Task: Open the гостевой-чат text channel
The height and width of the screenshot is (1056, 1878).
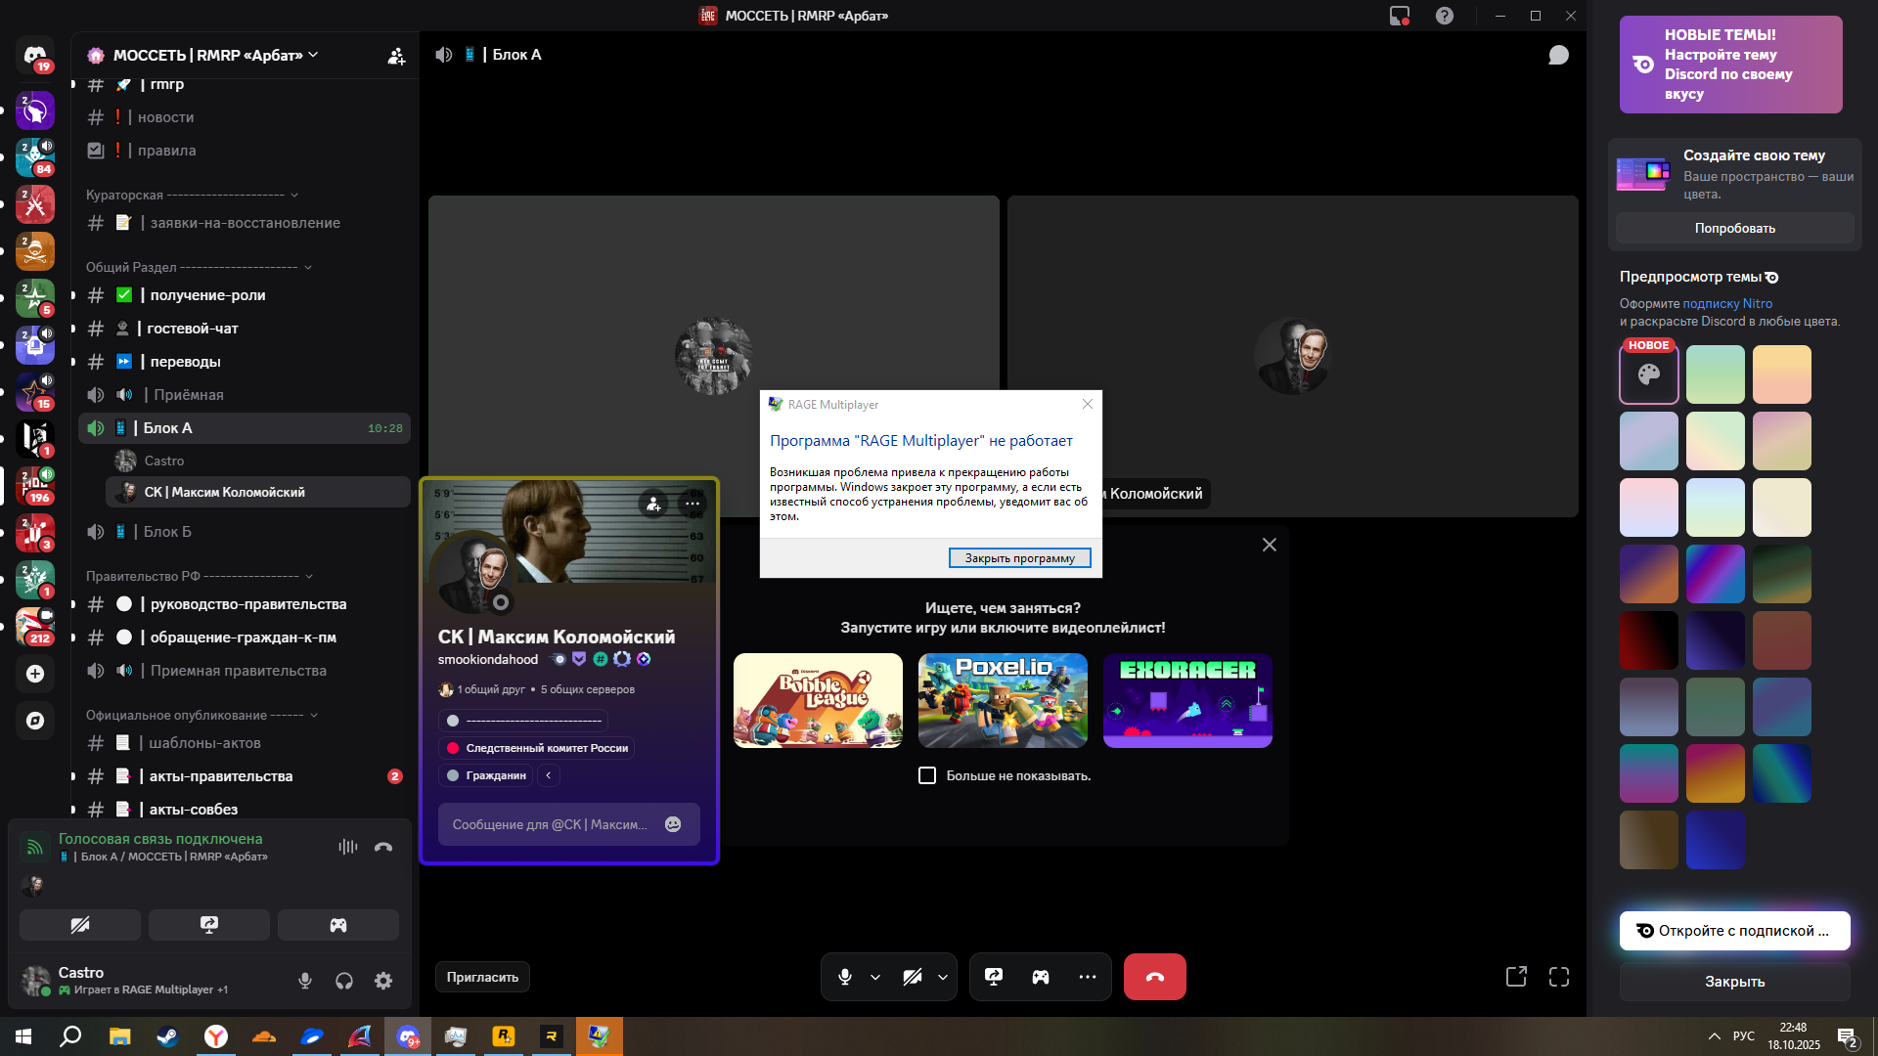Action: [x=193, y=329]
